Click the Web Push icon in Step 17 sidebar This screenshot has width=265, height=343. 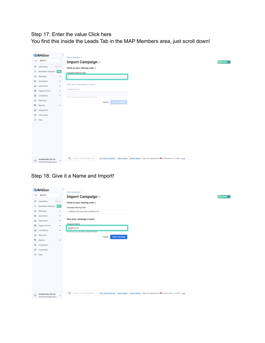(x=35, y=101)
